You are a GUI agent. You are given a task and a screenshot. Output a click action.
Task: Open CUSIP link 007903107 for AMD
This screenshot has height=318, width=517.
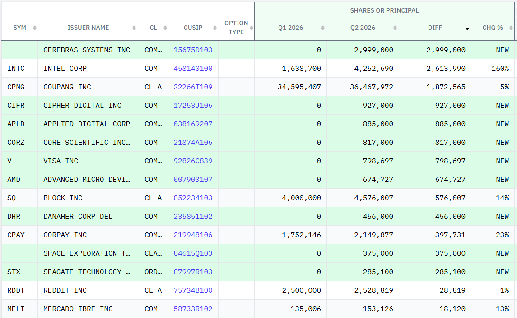click(x=193, y=179)
